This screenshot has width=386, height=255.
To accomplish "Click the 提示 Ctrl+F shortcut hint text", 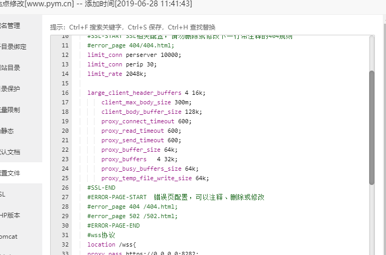I will coord(133,27).
